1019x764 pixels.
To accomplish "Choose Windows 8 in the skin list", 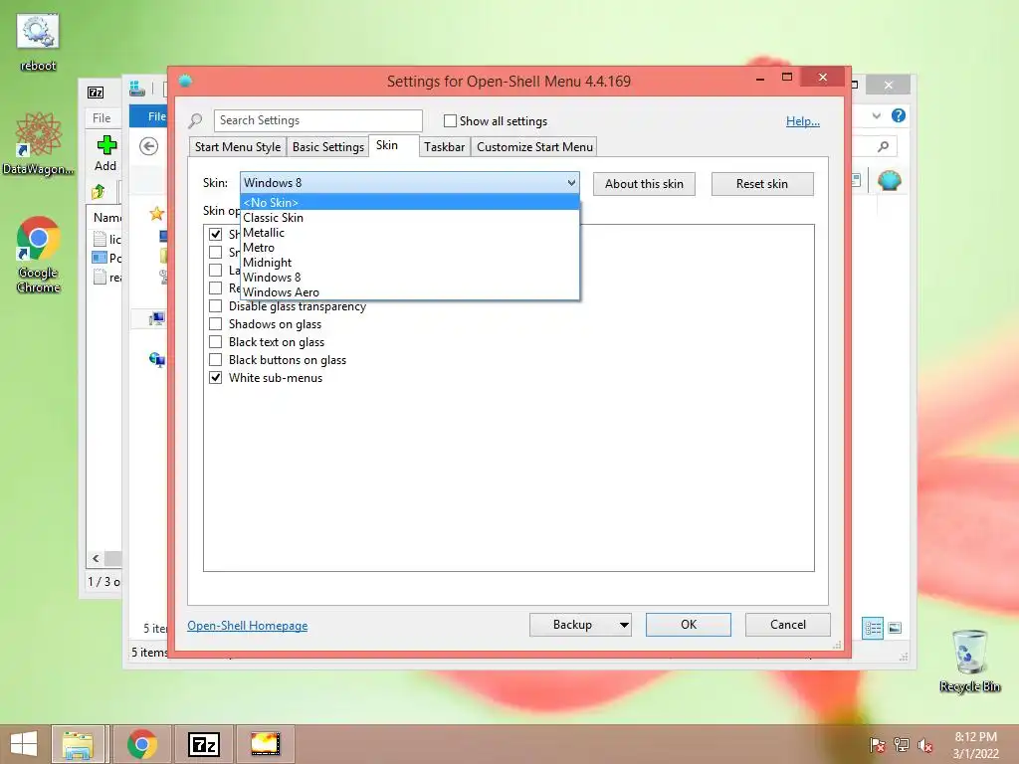I will [x=409, y=278].
